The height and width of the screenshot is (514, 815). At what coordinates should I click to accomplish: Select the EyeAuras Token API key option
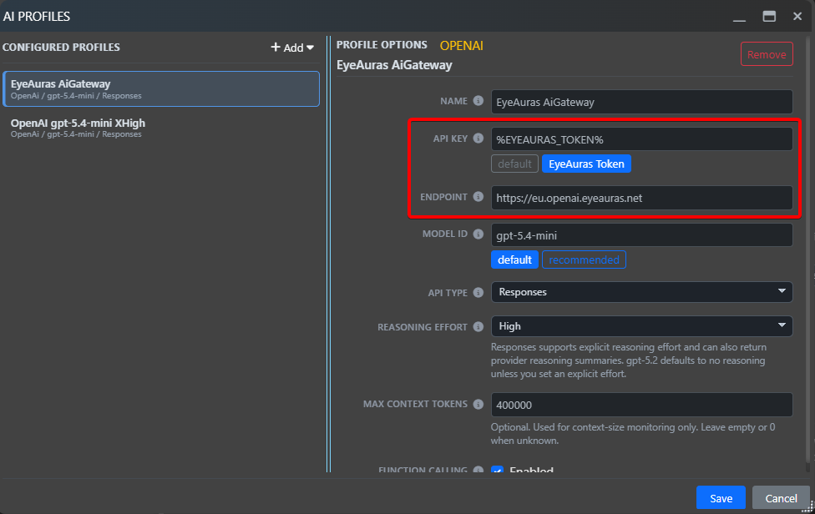tap(586, 164)
